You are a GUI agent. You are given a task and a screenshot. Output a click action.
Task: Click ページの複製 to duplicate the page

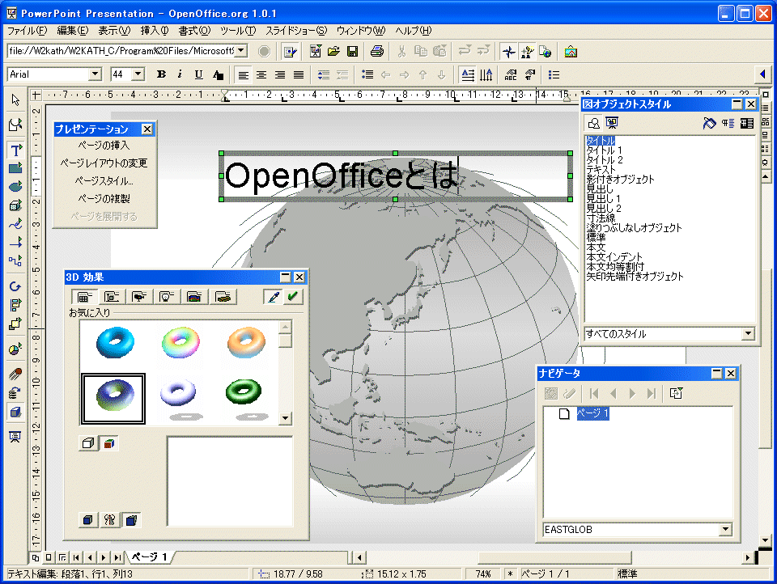[104, 199]
